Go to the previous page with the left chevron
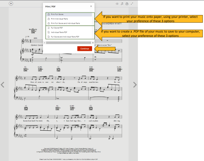Viewport: 204px width, 161px height. (3, 84)
